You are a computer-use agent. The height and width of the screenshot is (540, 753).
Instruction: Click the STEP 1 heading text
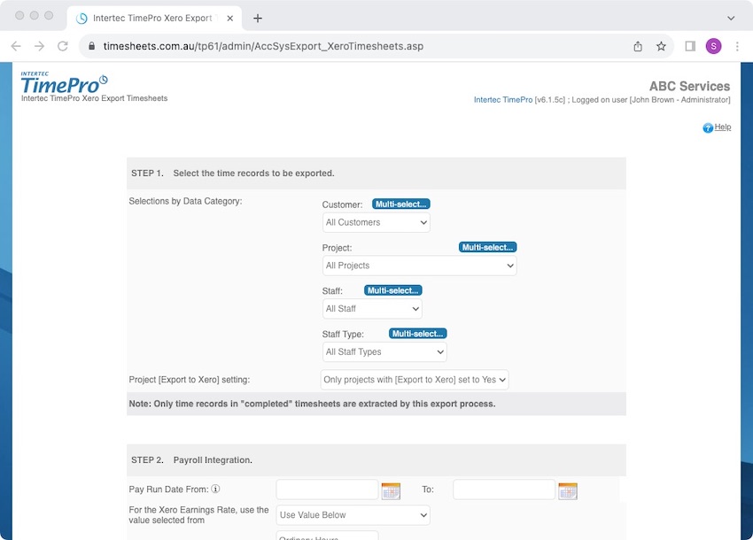[x=233, y=174]
